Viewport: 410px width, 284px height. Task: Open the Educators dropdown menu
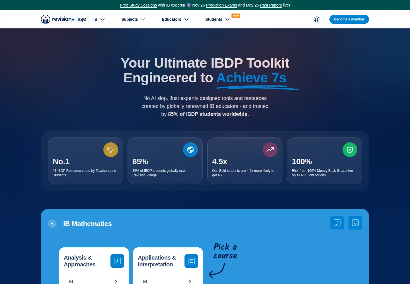point(175,19)
